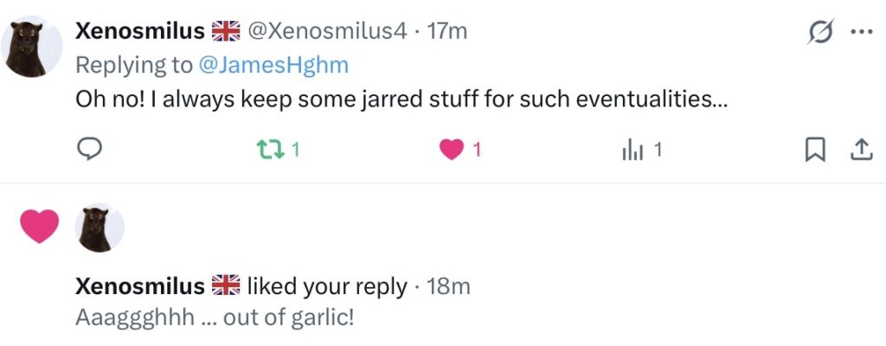The width and height of the screenshot is (886, 346).
Task: Open the three-dot more options menu
Action: coord(861,32)
